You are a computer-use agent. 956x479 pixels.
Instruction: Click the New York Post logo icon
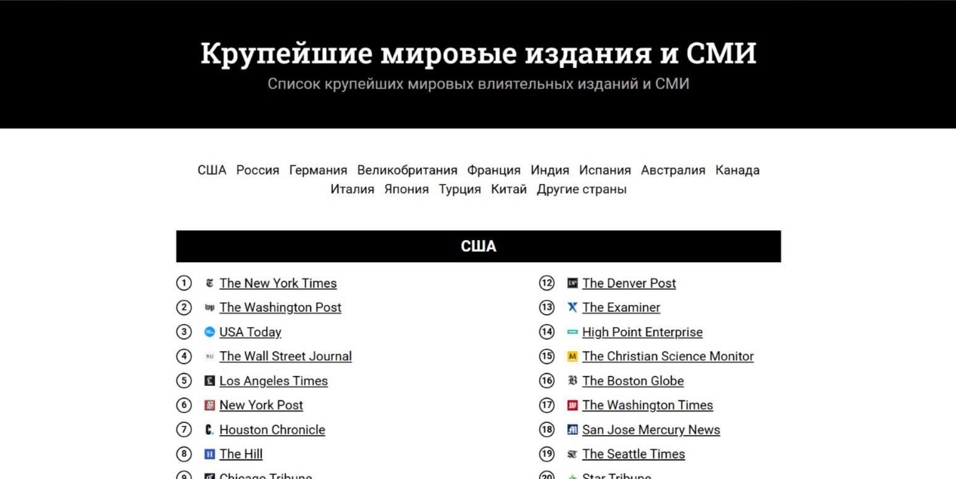209,405
